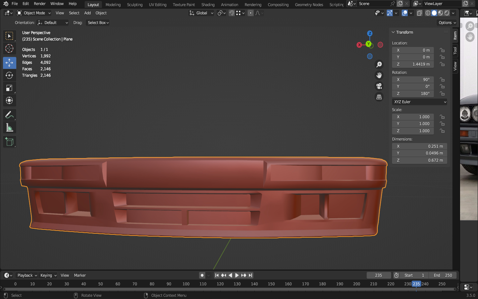The image size is (478, 299).
Task: Open the Playback dropdown in timeline
Action: (x=27, y=275)
